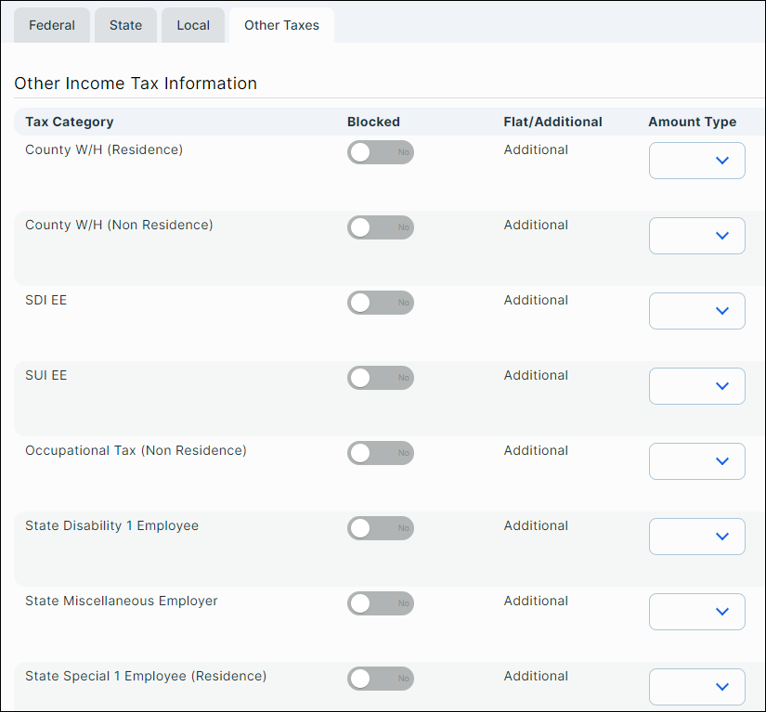Expand the SUI EE Amount Type dropdown
Image resolution: width=766 pixels, height=712 pixels.
point(697,386)
